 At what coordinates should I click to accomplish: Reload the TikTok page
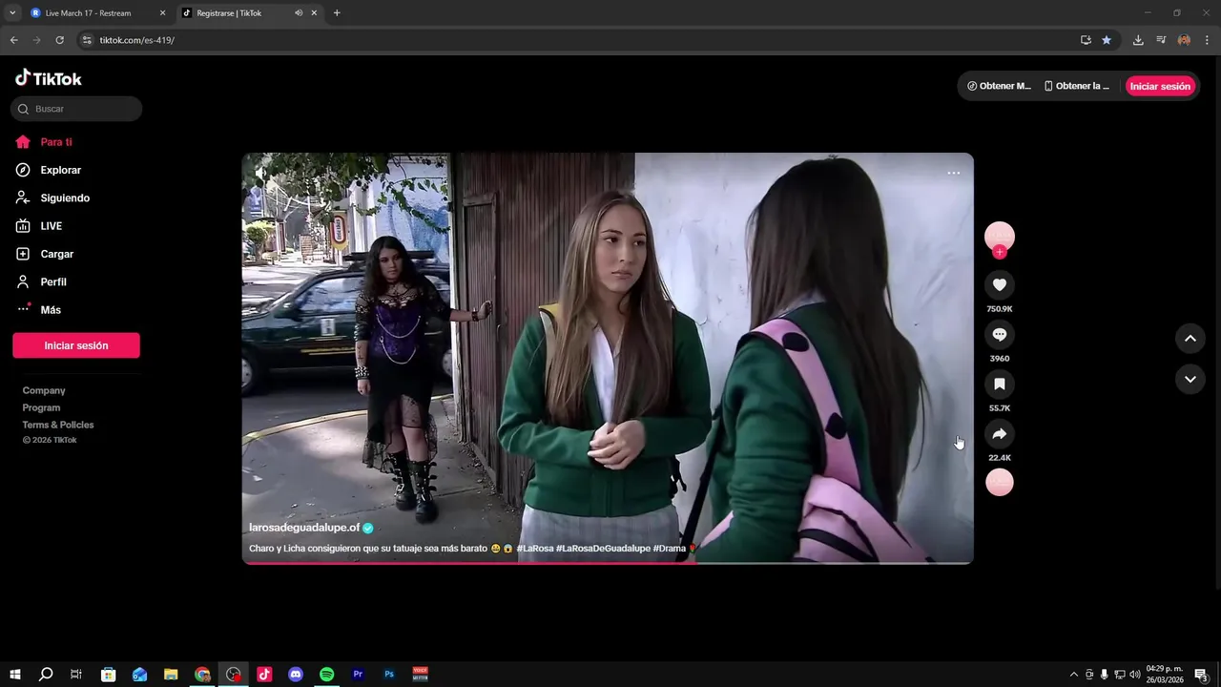click(x=59, y=40)
